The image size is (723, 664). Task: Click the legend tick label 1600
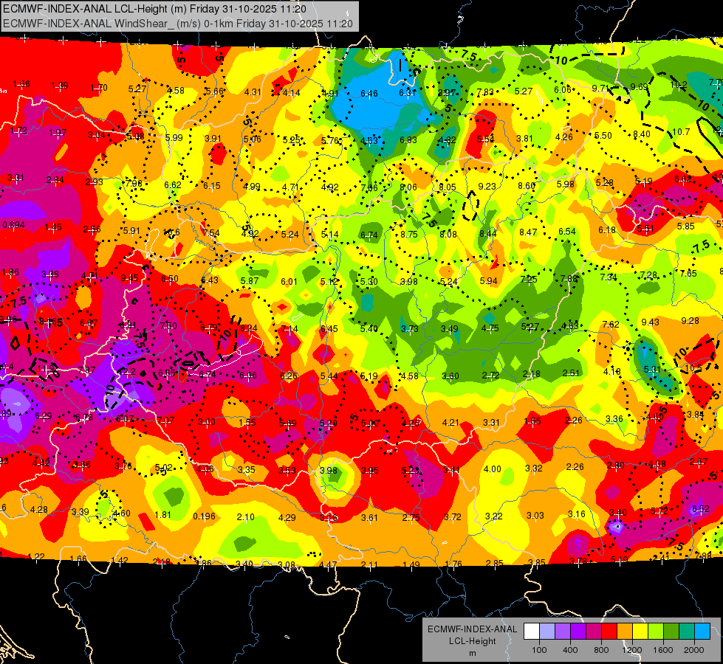pos(663,650)
